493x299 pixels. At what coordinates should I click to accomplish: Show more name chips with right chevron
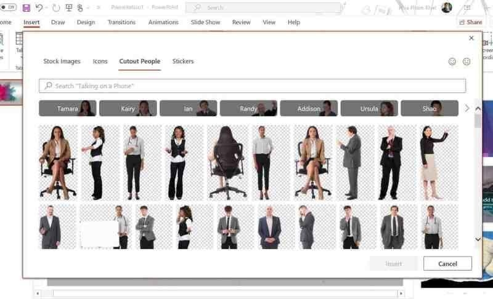tap(467, 108)
